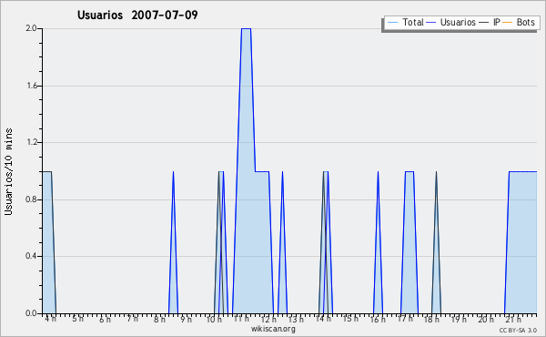This screenshot has height=337, width=546.
Task: Click the 19 h x-axis label
Action: tap(459, 319)
